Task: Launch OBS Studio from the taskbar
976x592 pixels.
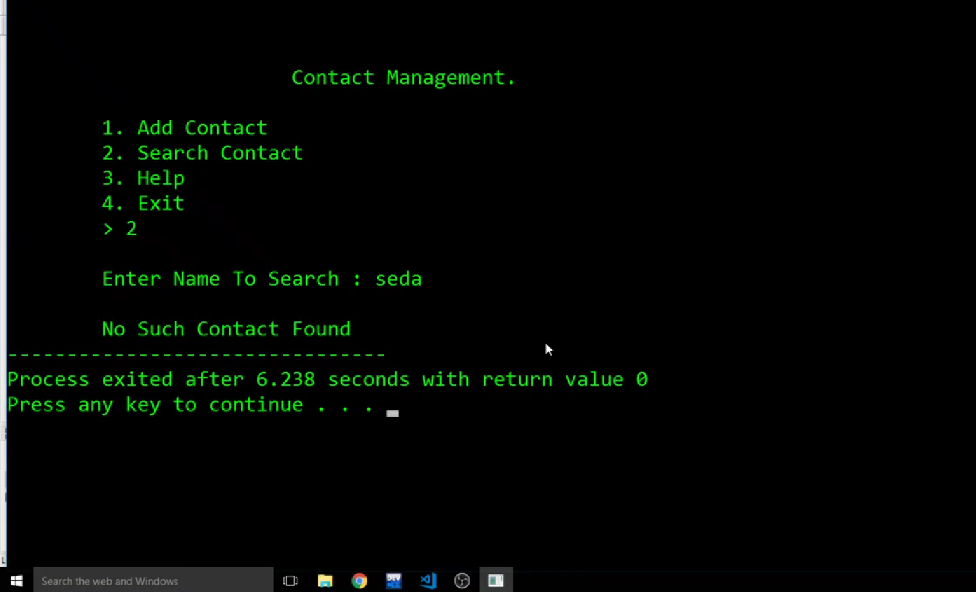Action: [x=462, y=580]
